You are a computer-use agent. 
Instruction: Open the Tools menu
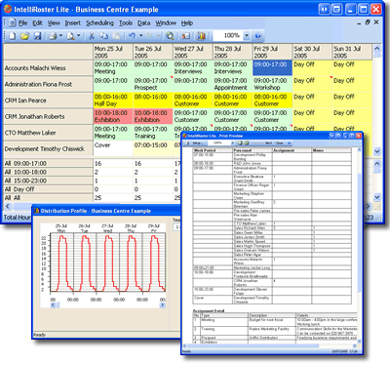(x=126, y=23)
